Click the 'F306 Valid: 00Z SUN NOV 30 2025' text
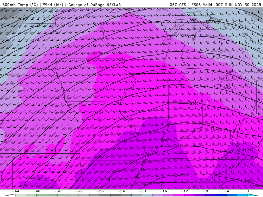This screenshot has height=197, width=263. pos(226,5)
